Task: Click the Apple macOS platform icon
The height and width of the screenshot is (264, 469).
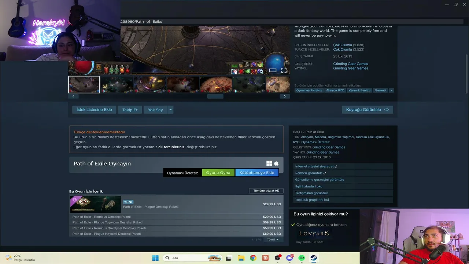Action: (x=276, y=164)
